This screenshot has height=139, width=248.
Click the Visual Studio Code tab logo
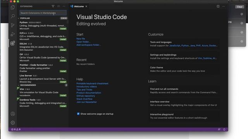(x=72, y=6)
